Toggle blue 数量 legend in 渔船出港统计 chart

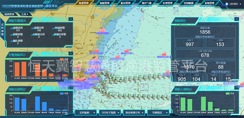64,94
